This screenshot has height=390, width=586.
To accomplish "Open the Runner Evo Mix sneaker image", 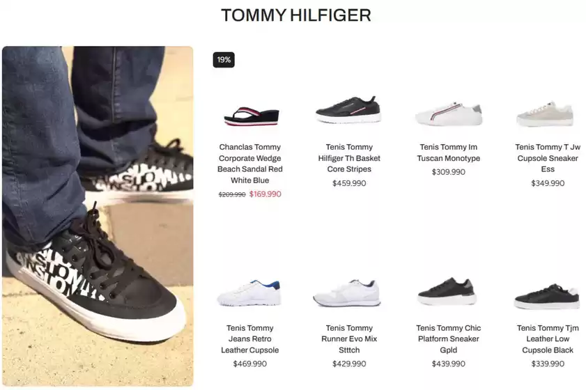I will coord(347,293).
